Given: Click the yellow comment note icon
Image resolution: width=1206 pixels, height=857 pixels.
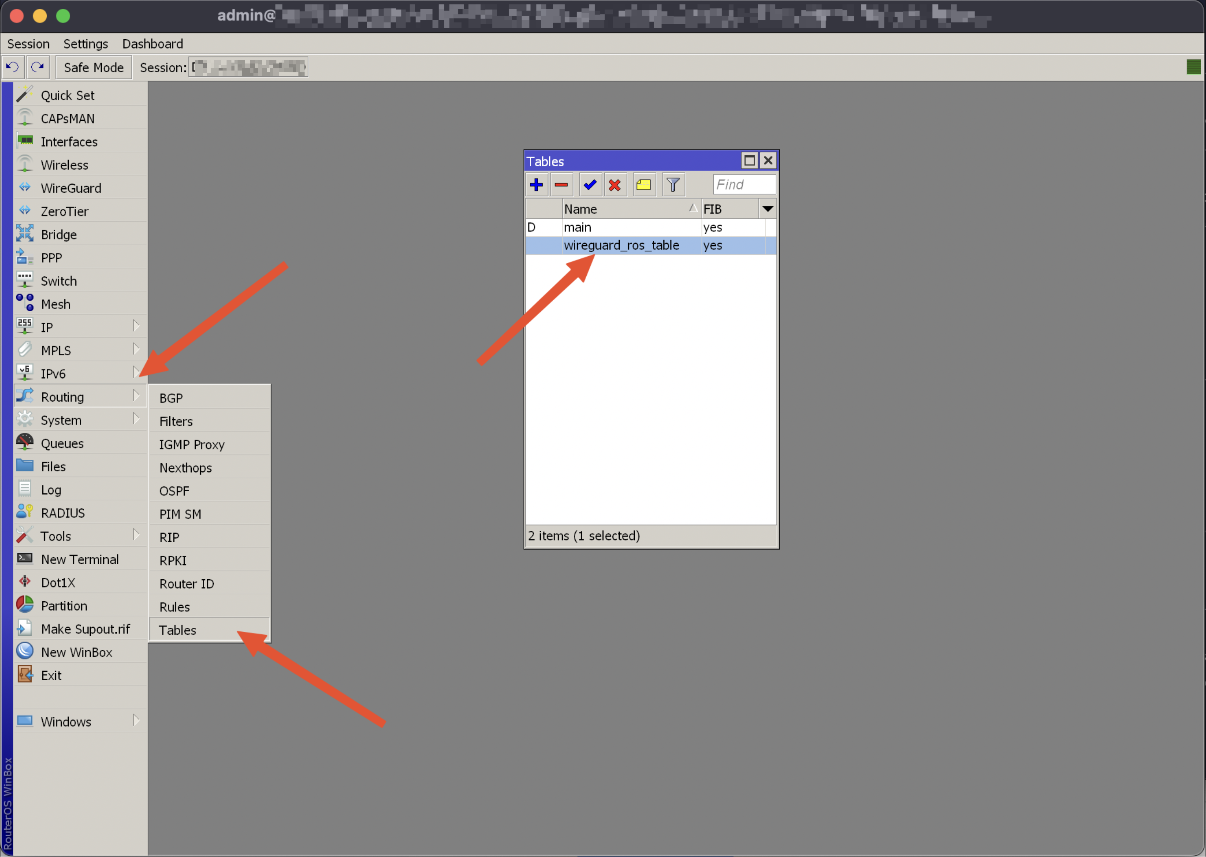Looking at the screenshot, I should (644, 185).
